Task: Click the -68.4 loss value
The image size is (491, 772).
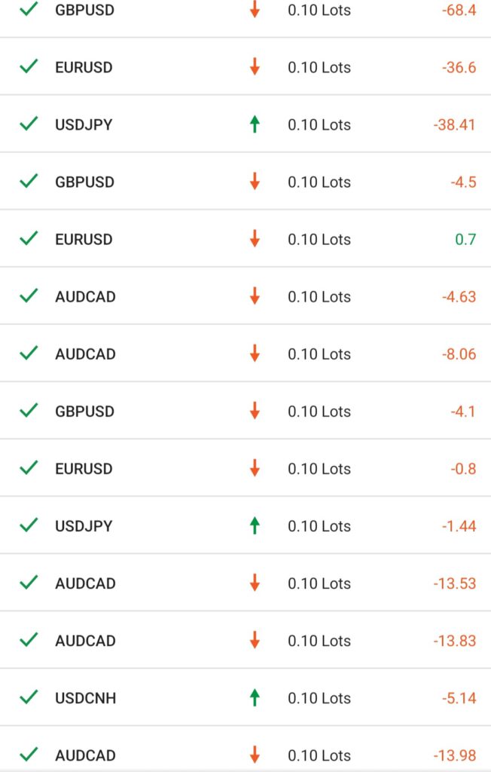Action: point(459,10)
